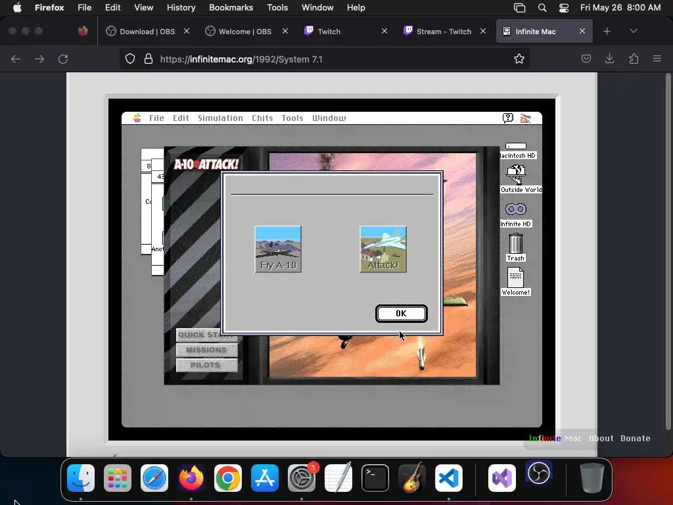Open the Chits menu
Screen dimensions: 673x505
[x=262, y=118]
